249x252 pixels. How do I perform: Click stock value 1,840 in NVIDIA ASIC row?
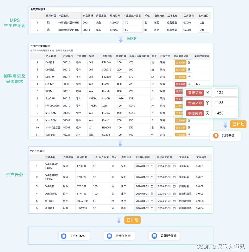[132, 106]
